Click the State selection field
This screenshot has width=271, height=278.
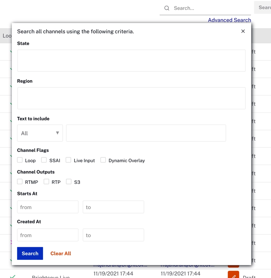pyautogui.click(x=131, y=61)
